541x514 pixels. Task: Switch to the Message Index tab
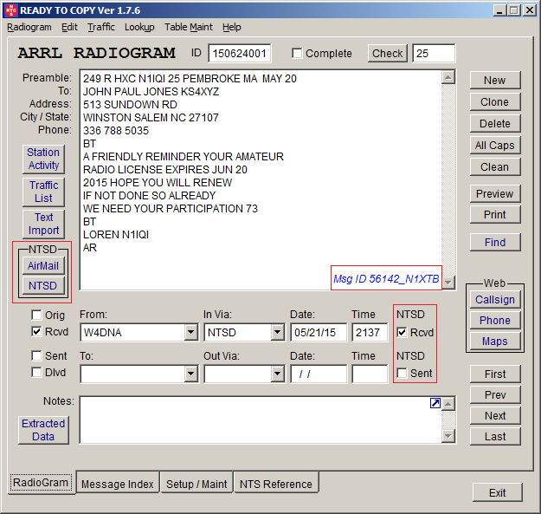click(118, 484)
